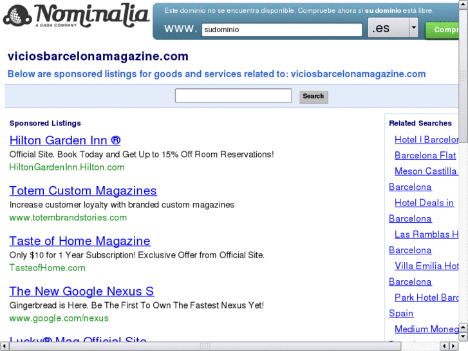Open the Spain related search link
The height and width of the screenshot is (351, 468).
401,314
